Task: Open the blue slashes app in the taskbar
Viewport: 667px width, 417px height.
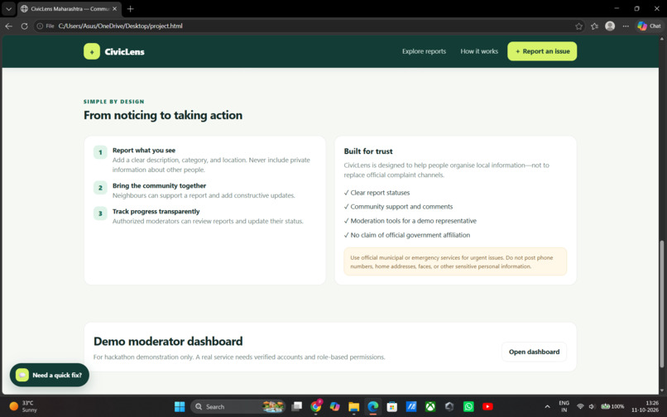Action: pos(411,407)
